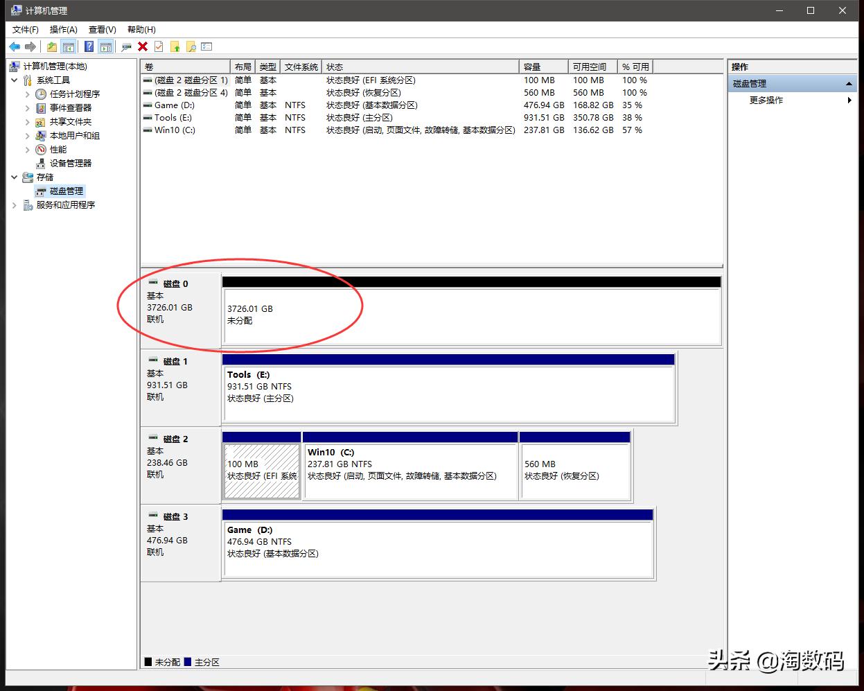Viewport: 864px width, 691px height.
Task: Sort by the 类型 column header
Action: click(x=268, y=67)
